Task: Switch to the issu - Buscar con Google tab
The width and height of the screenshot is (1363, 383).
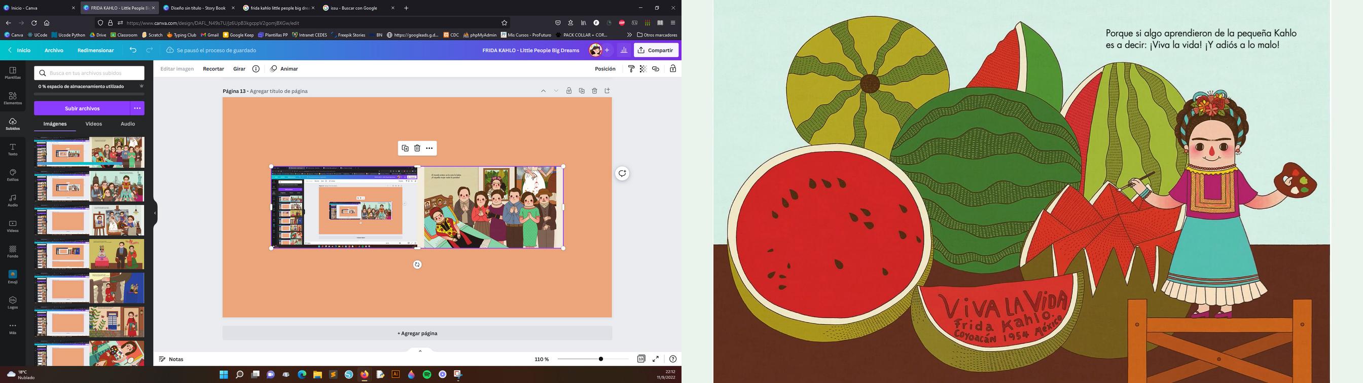Action: point(358,8)
